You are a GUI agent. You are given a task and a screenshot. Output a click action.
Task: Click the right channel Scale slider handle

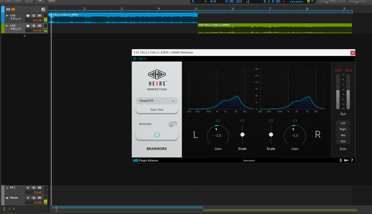[x=271, y=134]
